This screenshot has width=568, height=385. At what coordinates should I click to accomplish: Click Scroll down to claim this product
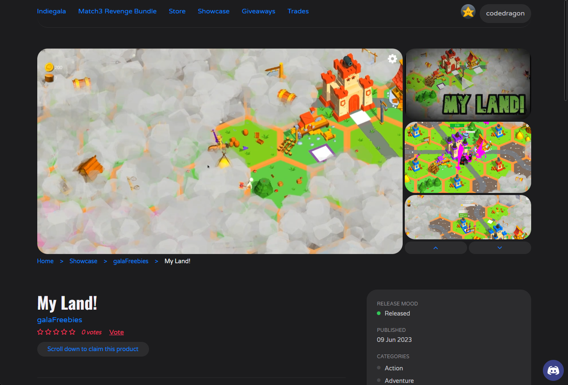(93, 349)
